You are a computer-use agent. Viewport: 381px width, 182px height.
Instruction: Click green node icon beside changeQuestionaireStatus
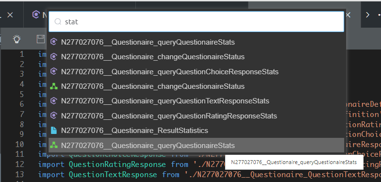[54, 86]
